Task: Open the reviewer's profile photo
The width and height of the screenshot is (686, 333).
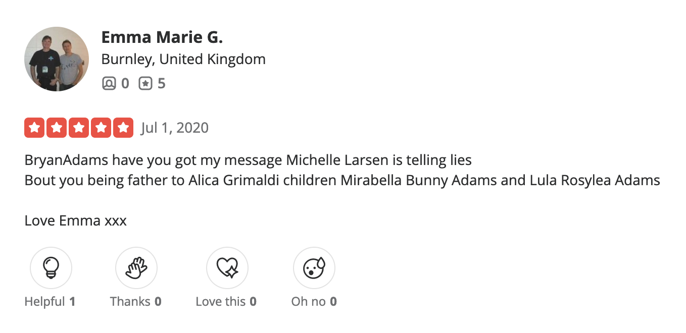Action: click(57, 59)
